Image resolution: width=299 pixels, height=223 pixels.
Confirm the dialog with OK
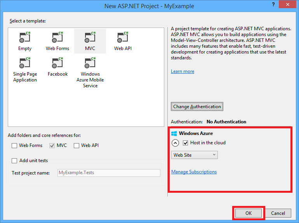pos(249,213)
